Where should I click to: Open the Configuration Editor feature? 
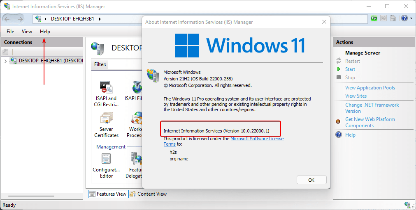pyautogui.click(x=106, y=166)
